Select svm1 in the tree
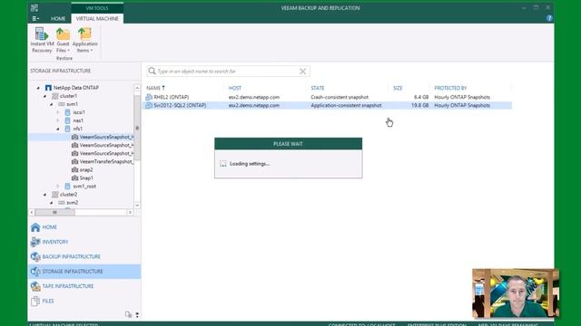This screenshot has height=326, width=581. point(72,104)
